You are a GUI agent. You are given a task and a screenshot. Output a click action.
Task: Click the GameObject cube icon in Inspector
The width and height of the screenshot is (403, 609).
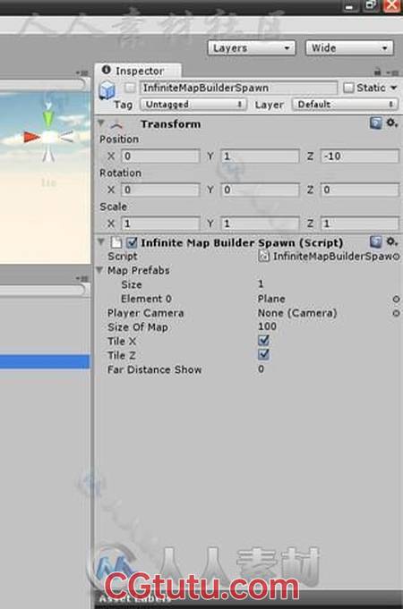point(107,91)
